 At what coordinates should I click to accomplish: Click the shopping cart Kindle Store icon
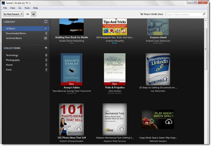pos(142,14)
